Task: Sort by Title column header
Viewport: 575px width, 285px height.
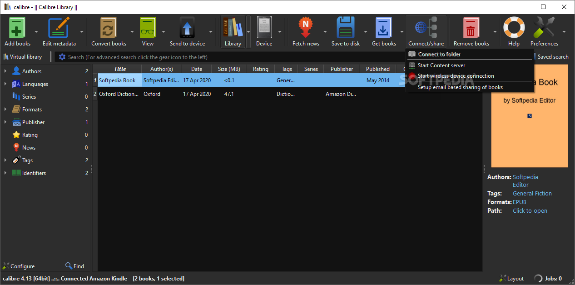Action: tap(120, 69)
